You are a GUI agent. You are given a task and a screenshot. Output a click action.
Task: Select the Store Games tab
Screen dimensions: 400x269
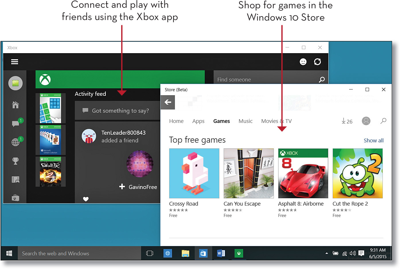222,121
